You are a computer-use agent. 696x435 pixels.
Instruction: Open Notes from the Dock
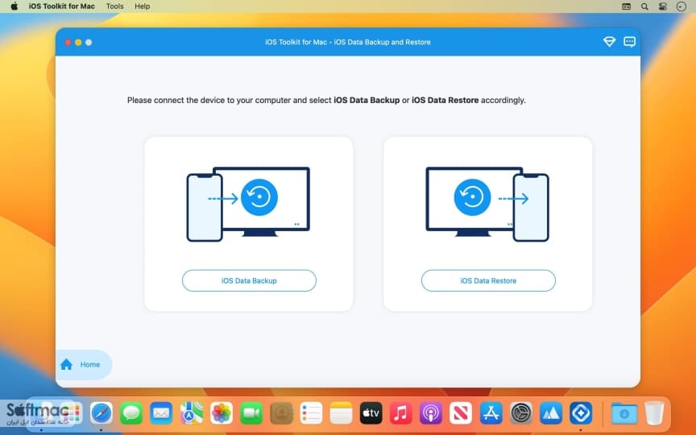pos(341,413)
